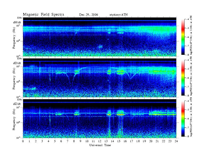Click the dH/dt panel label
This screenshot has width=210, height=162.
coord(17,22)
